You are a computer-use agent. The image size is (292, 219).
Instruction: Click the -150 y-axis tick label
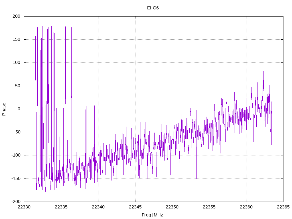16,179
